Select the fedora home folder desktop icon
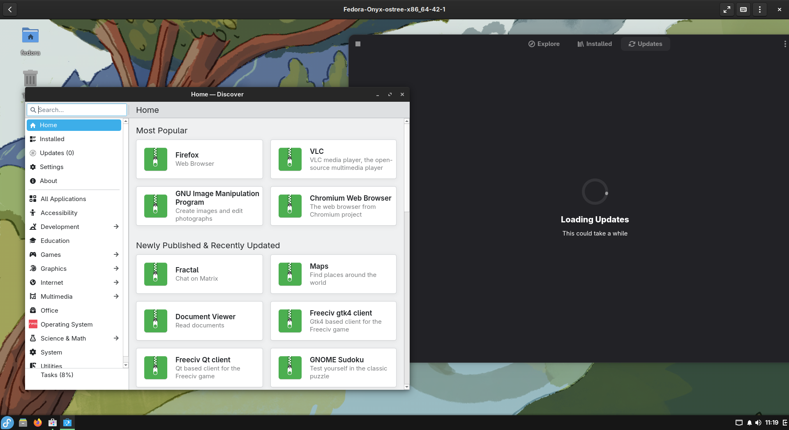This screenshot has width=789, height=430. tap(30, 41)
